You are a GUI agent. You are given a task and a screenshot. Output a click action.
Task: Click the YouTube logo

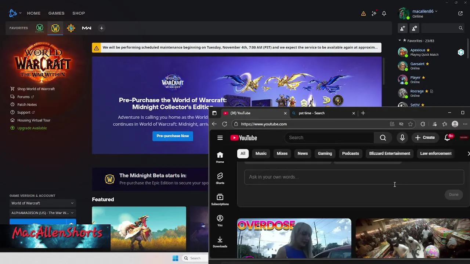(x=243, y=138)
